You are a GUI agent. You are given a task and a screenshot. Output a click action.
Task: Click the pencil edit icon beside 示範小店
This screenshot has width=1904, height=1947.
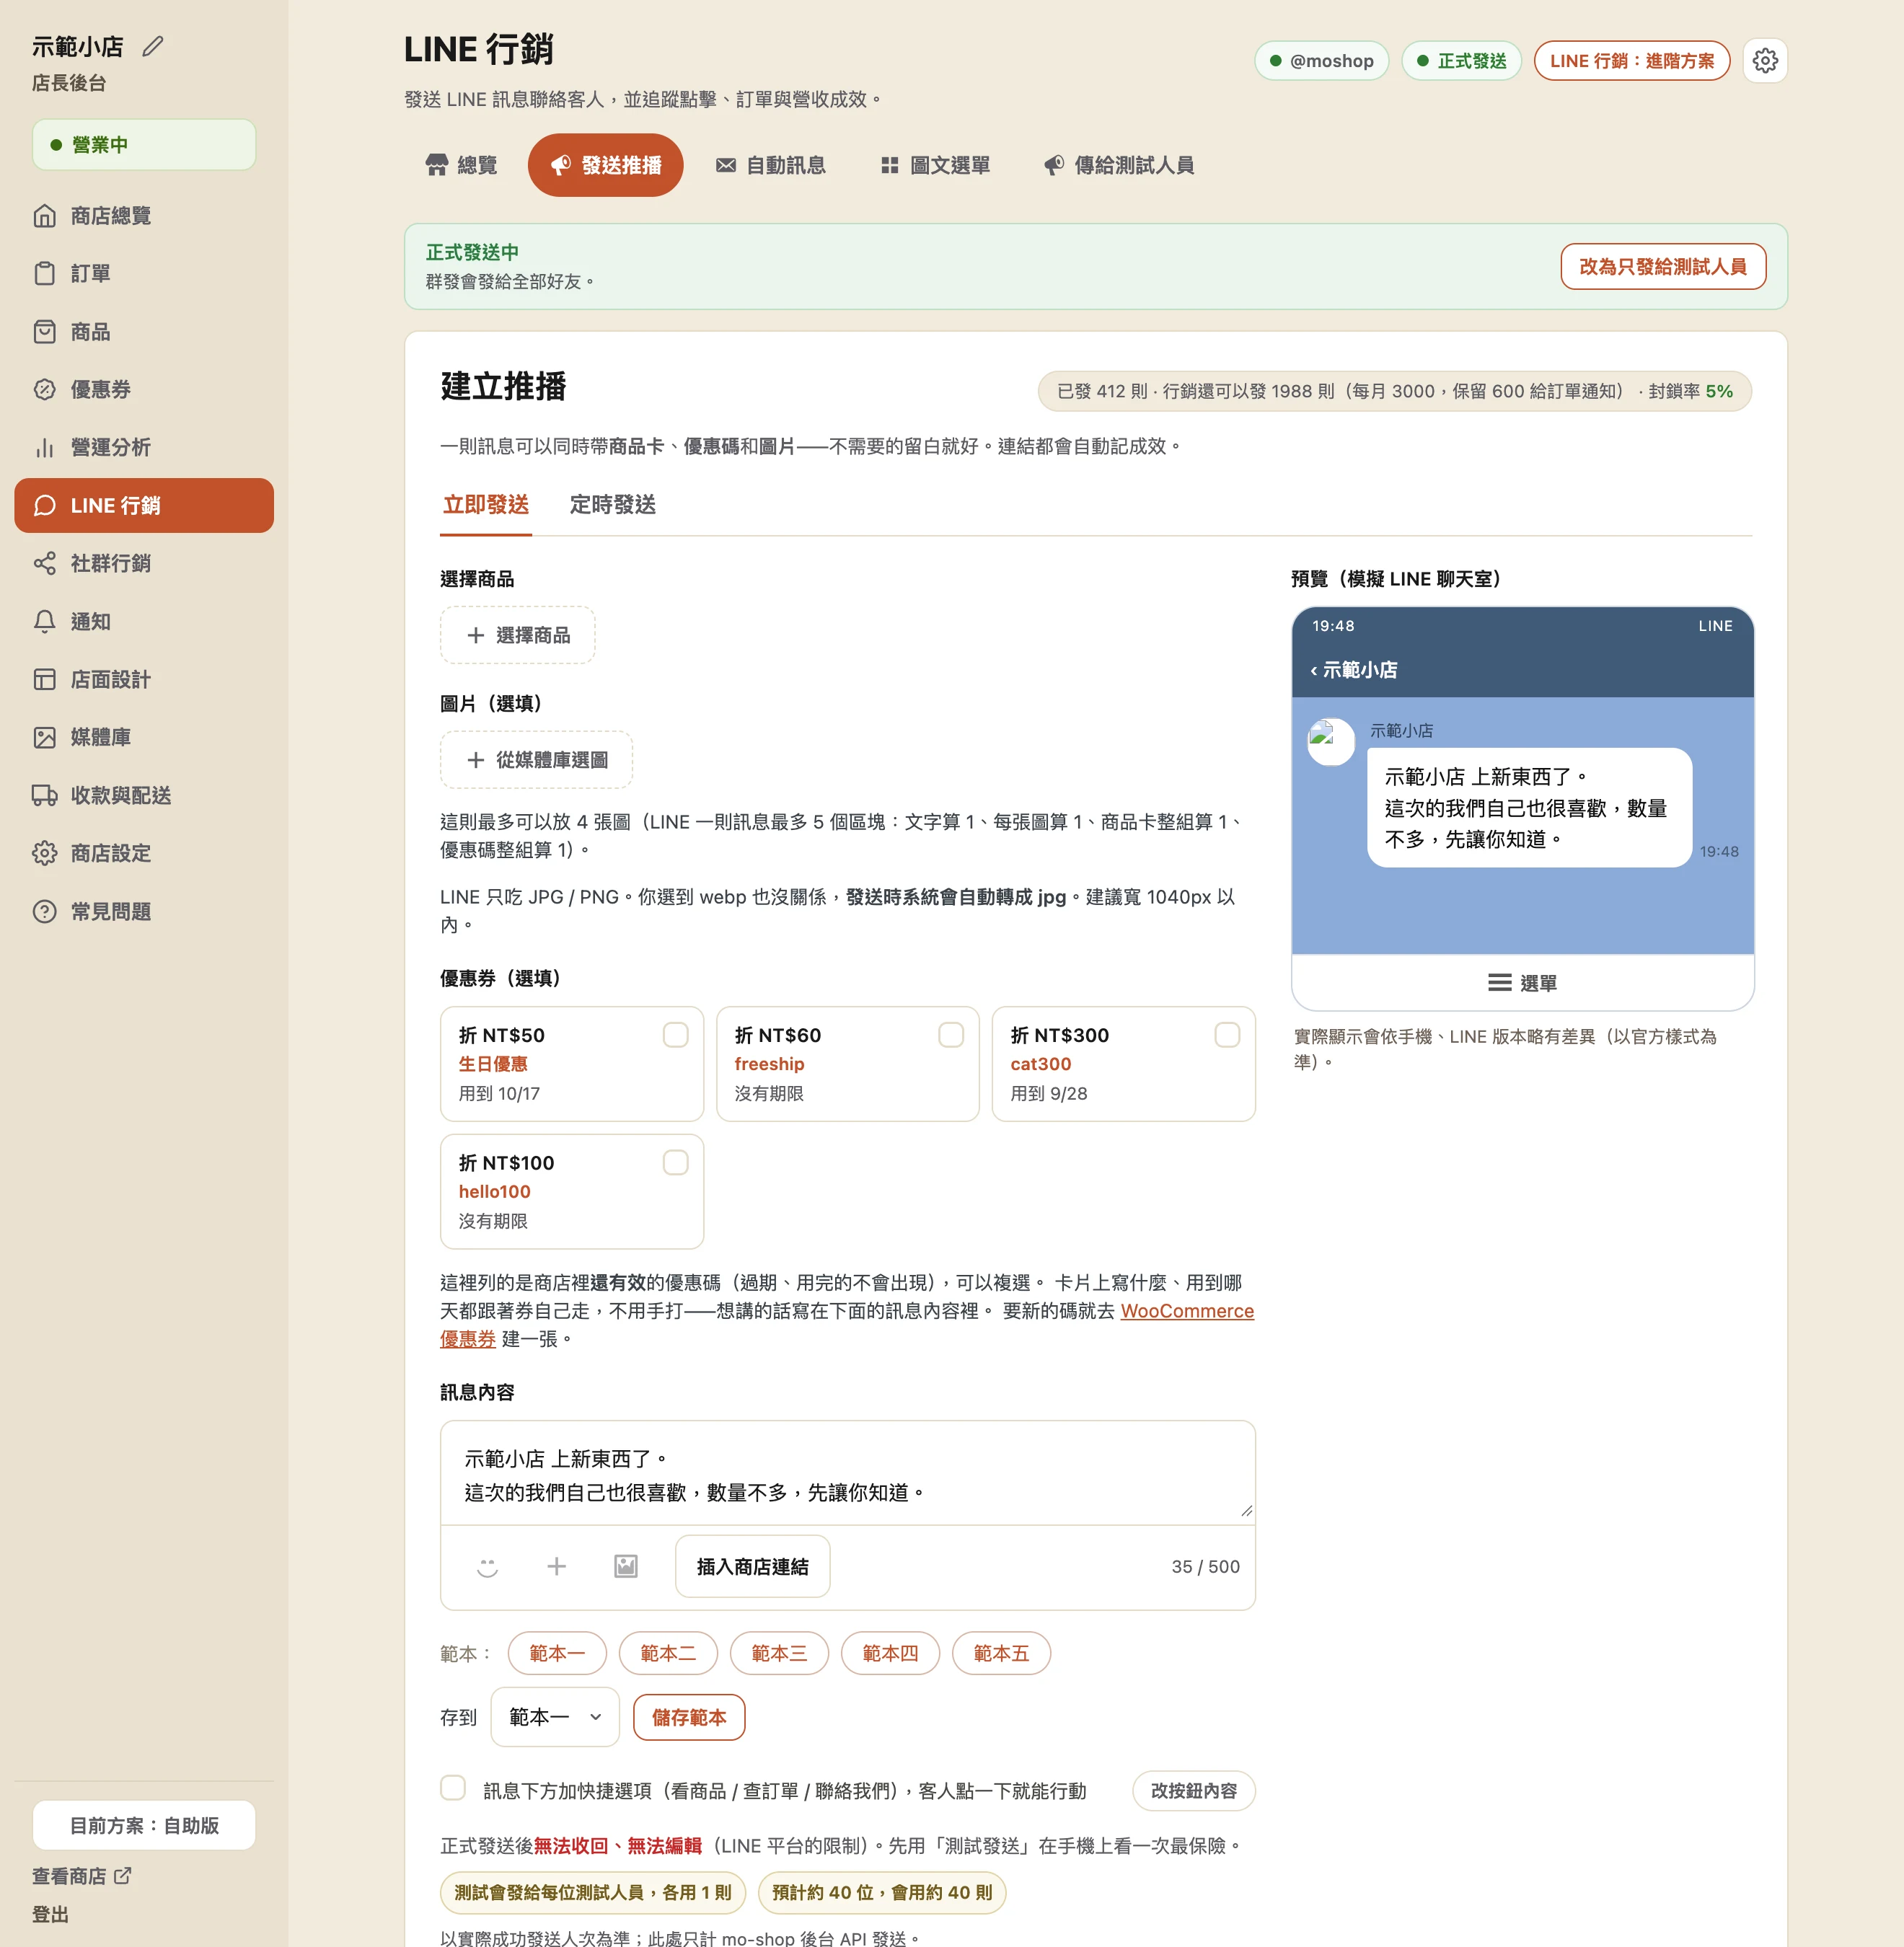152,46
